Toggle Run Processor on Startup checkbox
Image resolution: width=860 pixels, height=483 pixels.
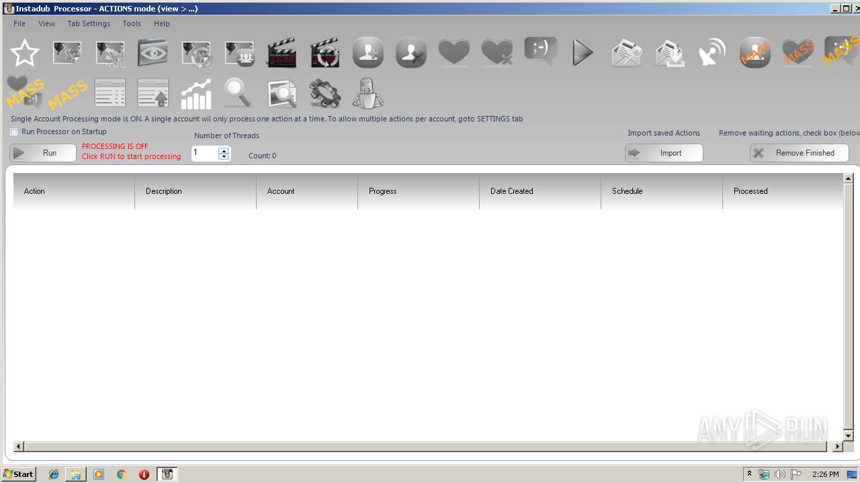(14, 132)
